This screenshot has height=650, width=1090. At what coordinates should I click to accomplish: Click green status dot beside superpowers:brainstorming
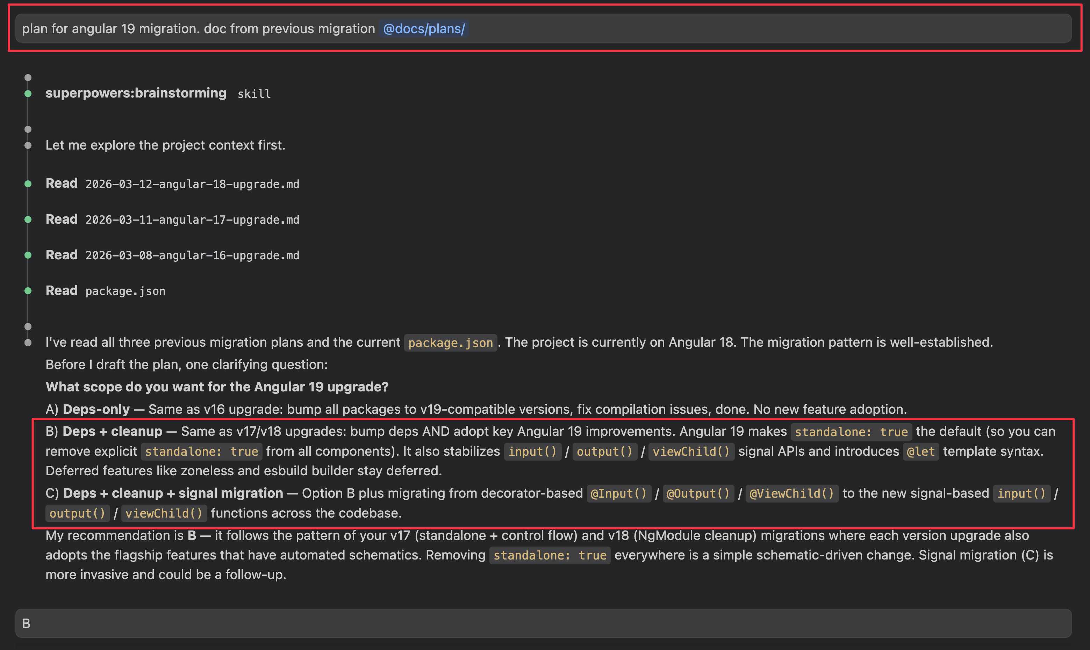pyautogui.click(x=28, y=93)
